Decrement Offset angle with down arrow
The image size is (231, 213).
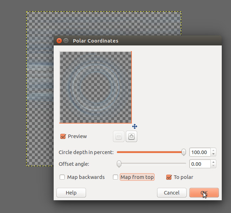tap(213, 166)
